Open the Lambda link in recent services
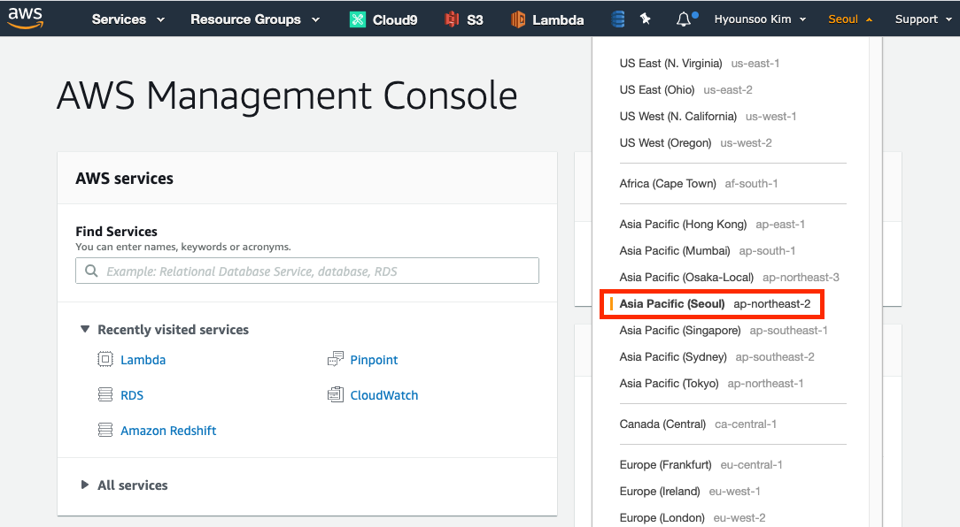The height and width of the screenshot is (527, 960). 143,360
